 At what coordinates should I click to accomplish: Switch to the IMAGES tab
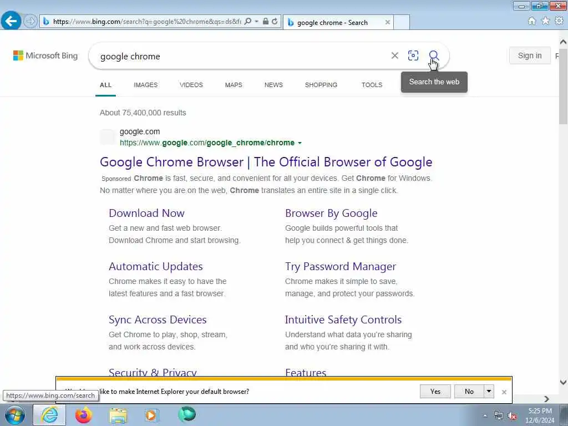(146, 85)
